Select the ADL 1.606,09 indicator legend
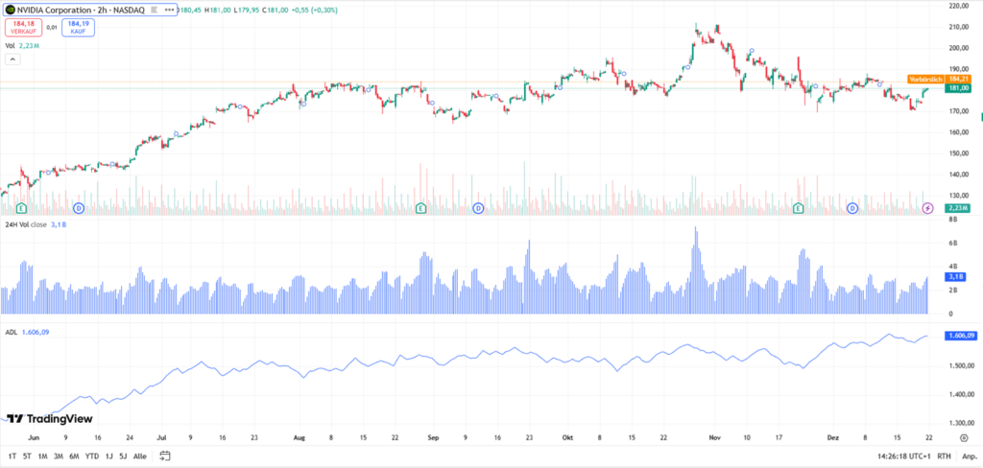This screenshot has width=983, height=468. (x=27, y=332)
